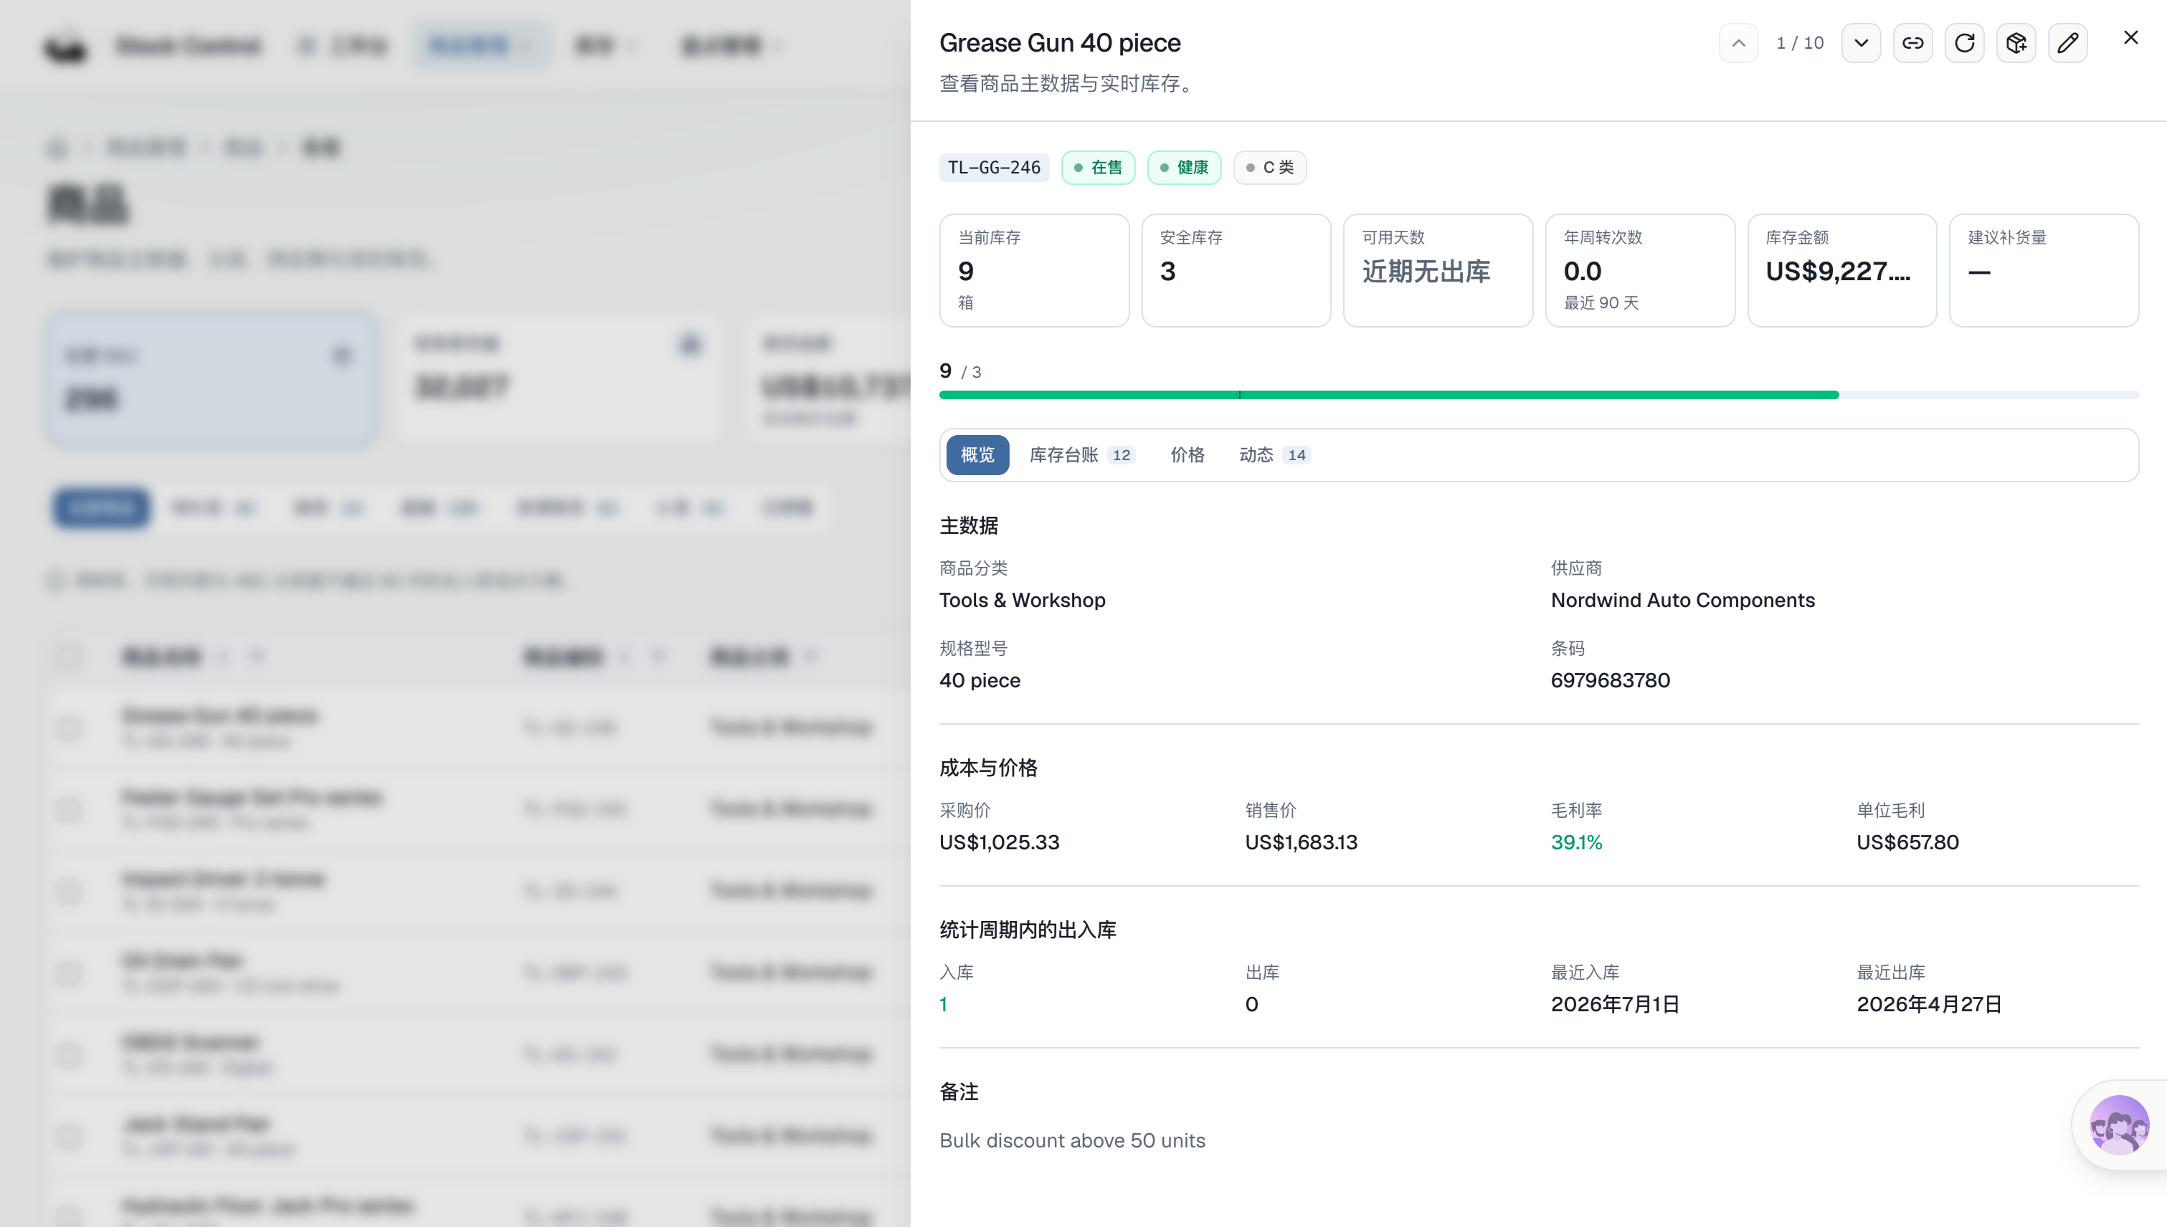Click unit margin US$657.80
This screenshot has width=2167, height=1227.
pyautogui.click(x=1907, y=842)
